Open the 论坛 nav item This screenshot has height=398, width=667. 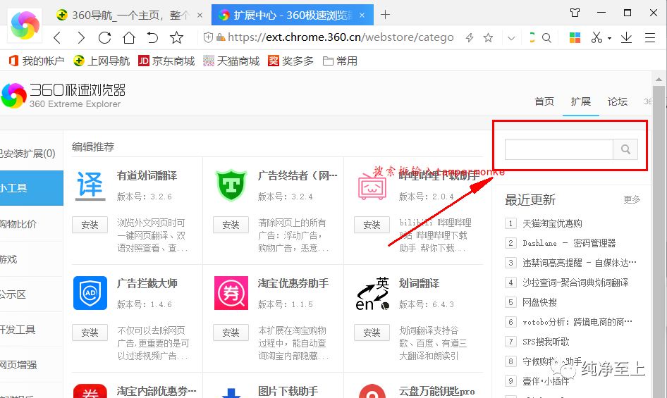[617, 101]
